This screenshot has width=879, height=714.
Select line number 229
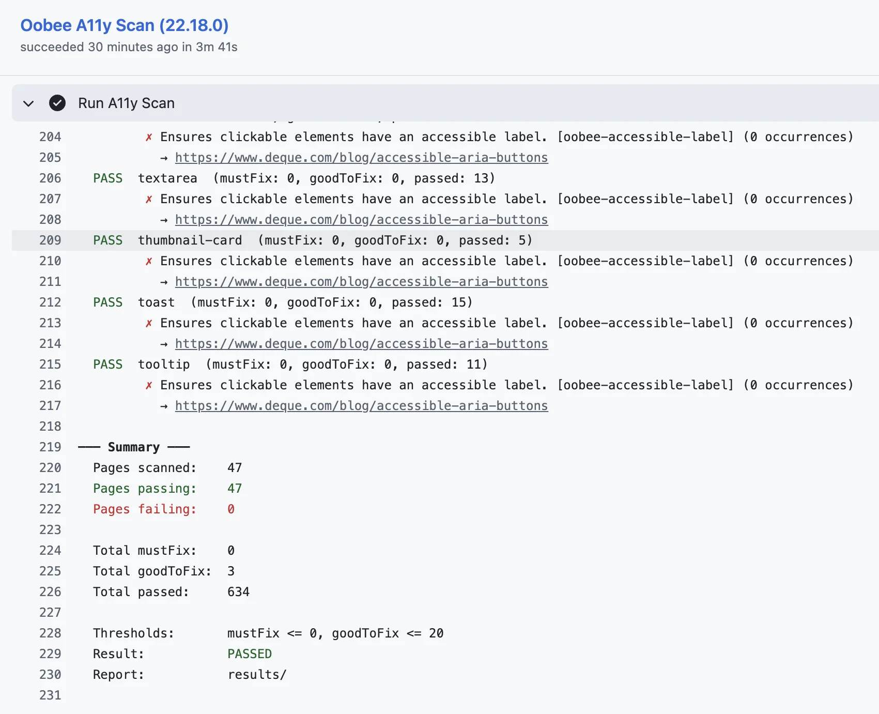pos(50,654)
